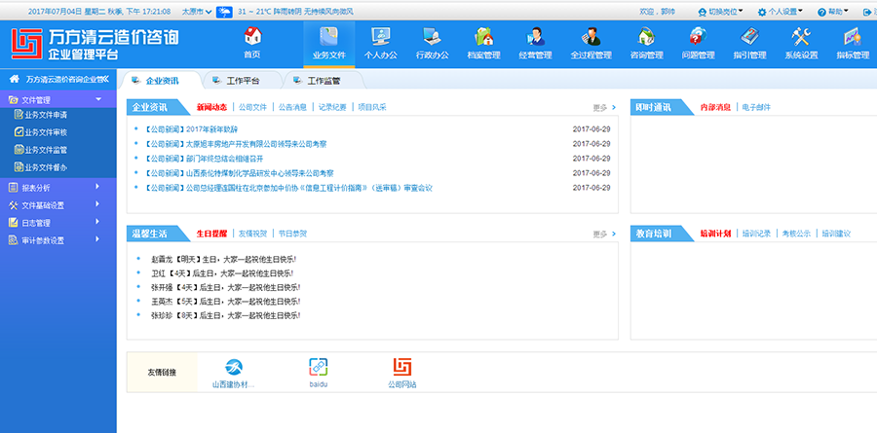This screenshot has width=877, height=433.
Task: Open 问题管理 question icon
Action: pos(697,38)
